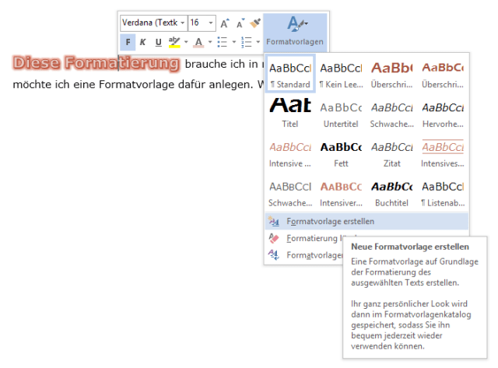The width and height of the screenshot is (498, 368).
Task: Toggle italic formatting with the K button
Action: 143,42
